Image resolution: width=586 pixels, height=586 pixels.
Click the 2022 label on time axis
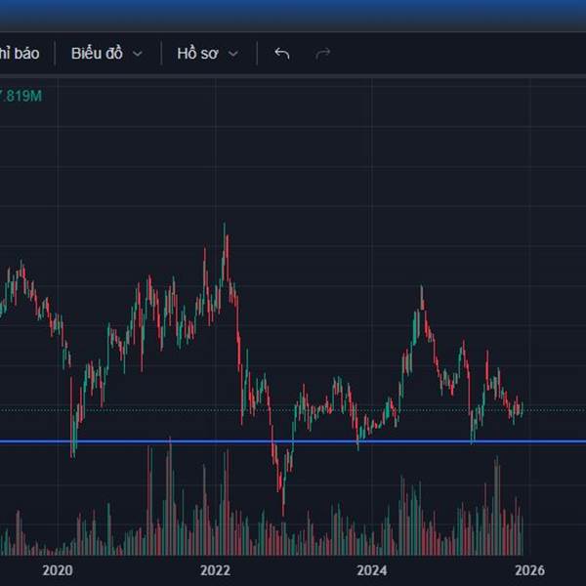click(215, 570)
